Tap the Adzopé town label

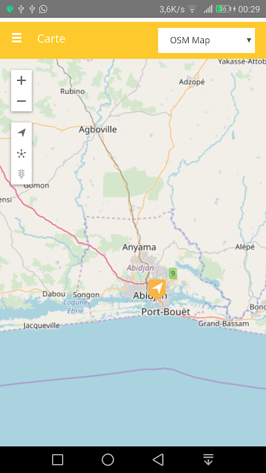192,82
